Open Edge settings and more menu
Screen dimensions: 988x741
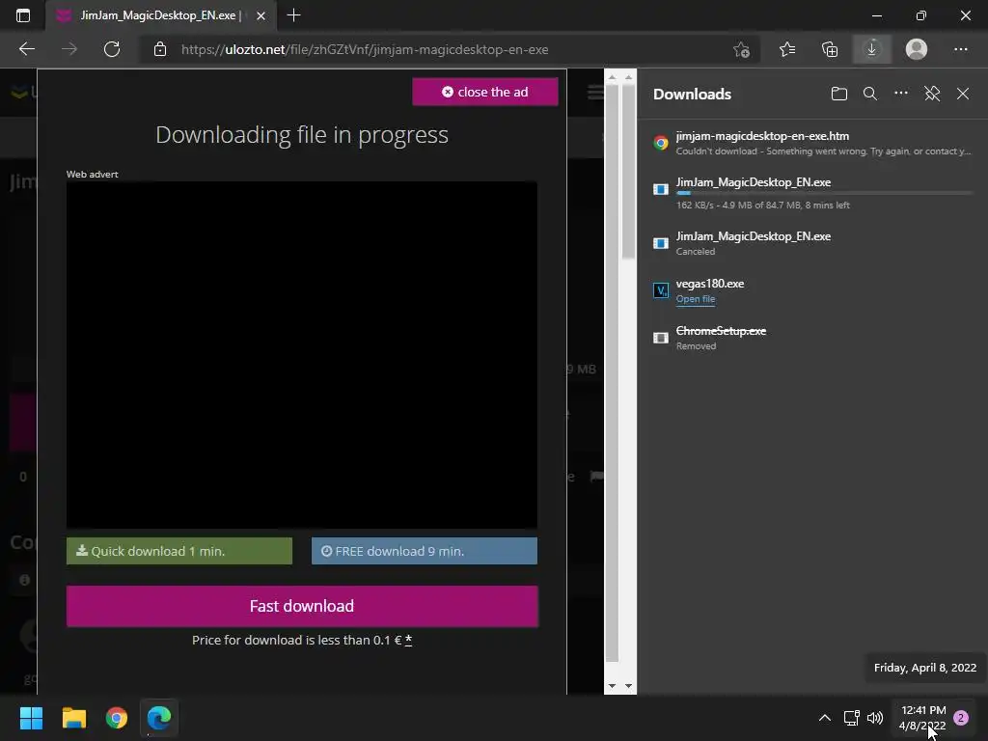pos(960,49)
